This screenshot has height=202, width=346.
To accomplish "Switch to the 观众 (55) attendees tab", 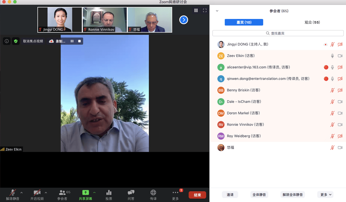I will (312, 22).
